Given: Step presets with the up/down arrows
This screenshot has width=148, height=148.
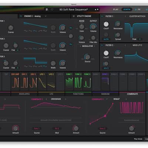Looking at the screenshot, I should click(97, 10).
